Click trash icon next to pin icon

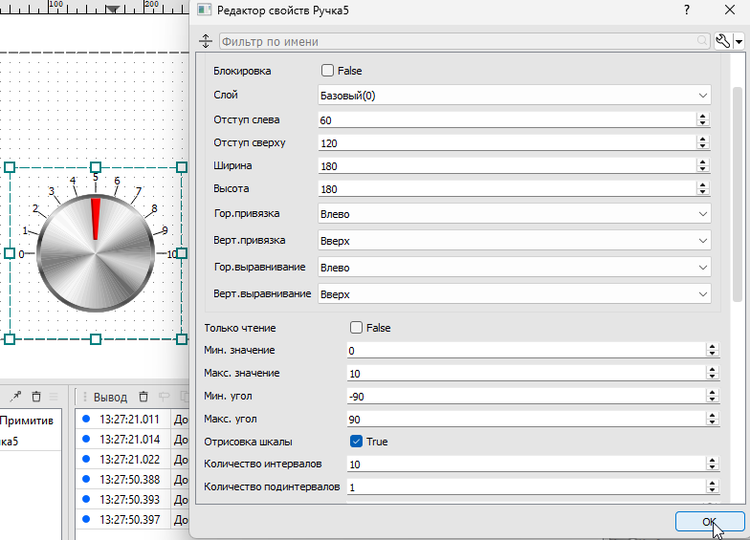coord(36,397)
